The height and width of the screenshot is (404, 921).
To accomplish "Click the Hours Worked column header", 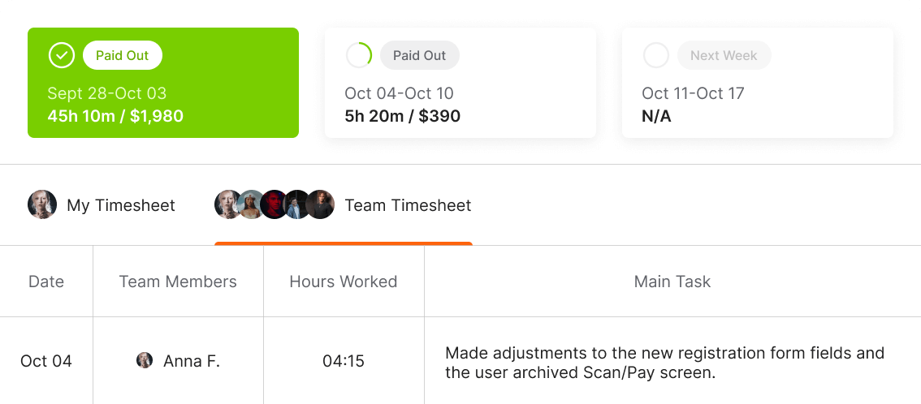I will point(344,282).
